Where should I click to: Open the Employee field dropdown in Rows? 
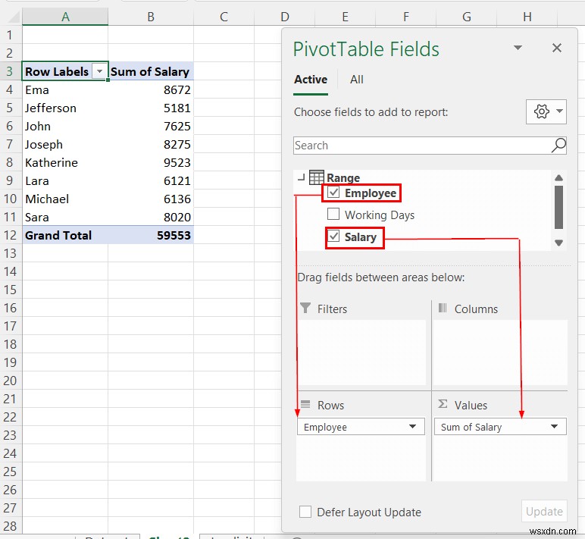pos(413,427)
